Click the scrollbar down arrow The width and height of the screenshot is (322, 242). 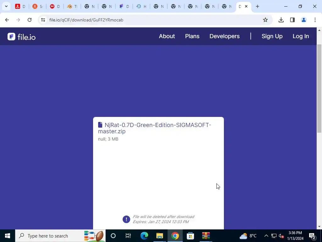pyautogui.click(x=319, y=227)
